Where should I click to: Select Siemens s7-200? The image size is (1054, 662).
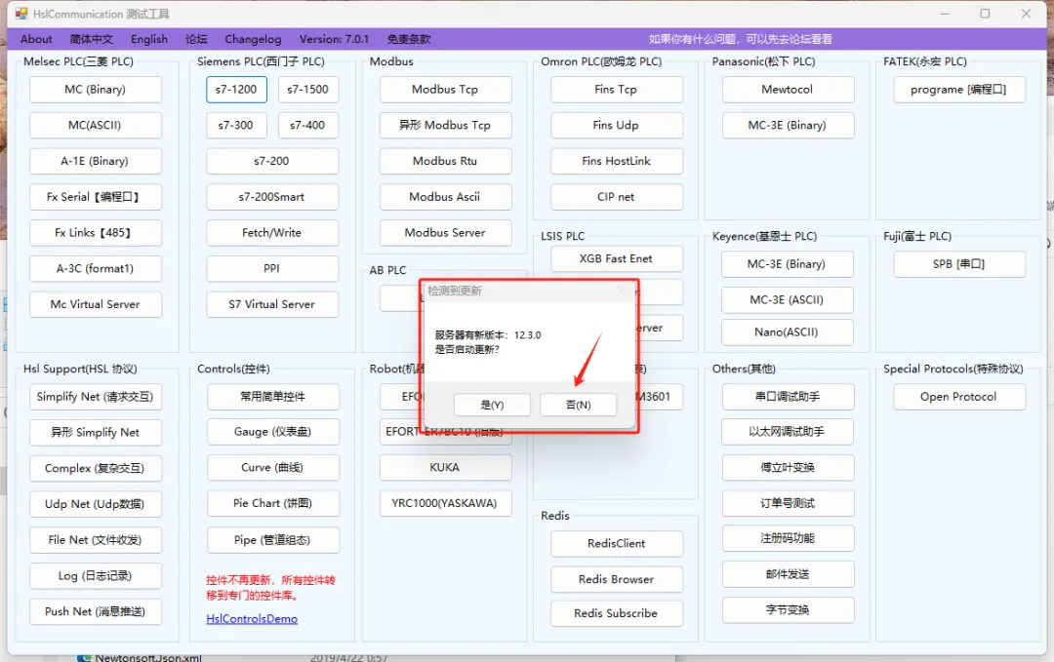pyautogui.click(x=272, y=161)
